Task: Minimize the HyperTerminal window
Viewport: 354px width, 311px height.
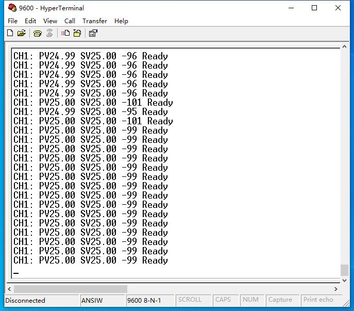Action: click(291, 8)
